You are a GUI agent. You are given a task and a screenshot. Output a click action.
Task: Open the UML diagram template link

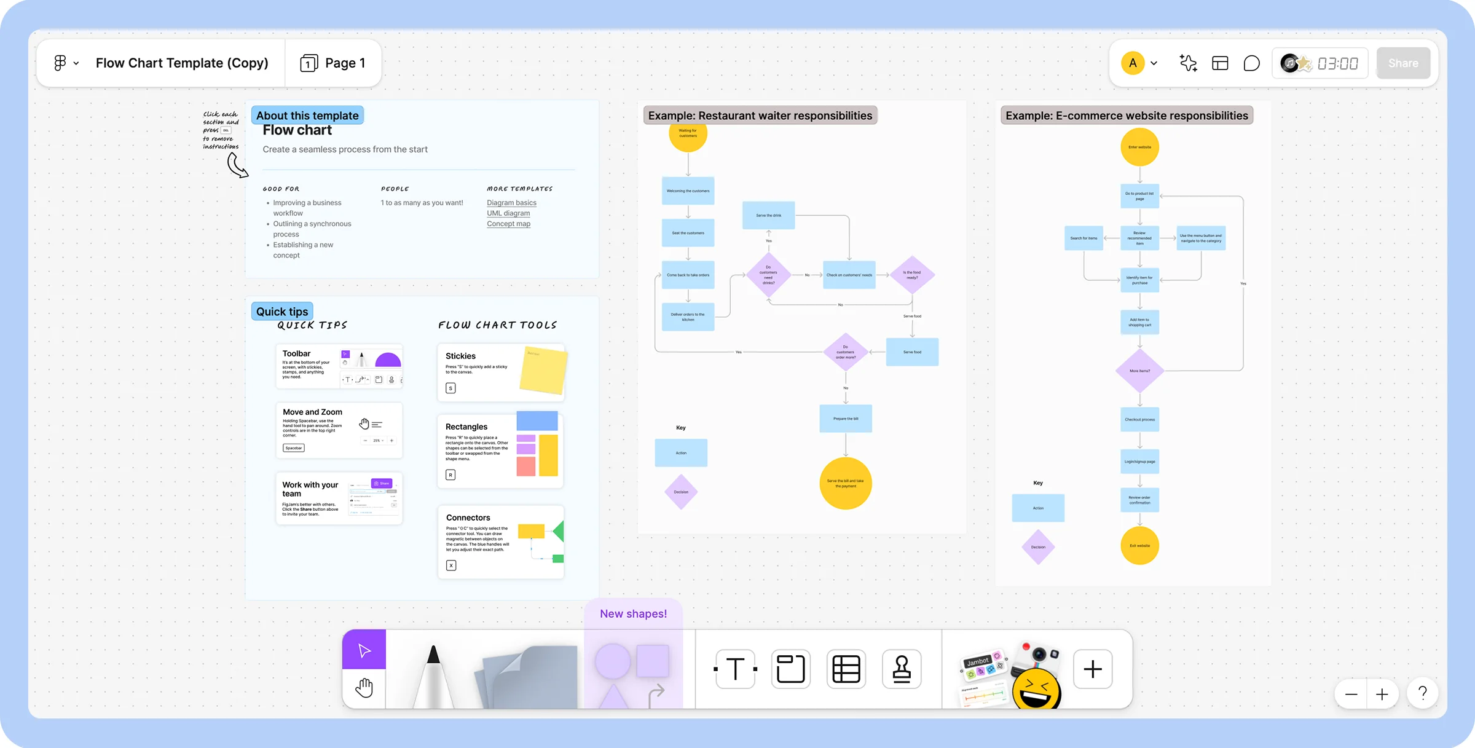[508, 213]
